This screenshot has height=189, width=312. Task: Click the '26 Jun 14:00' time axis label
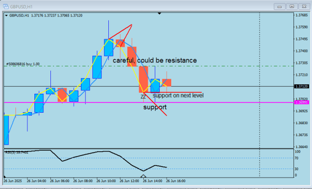[152, 181]
